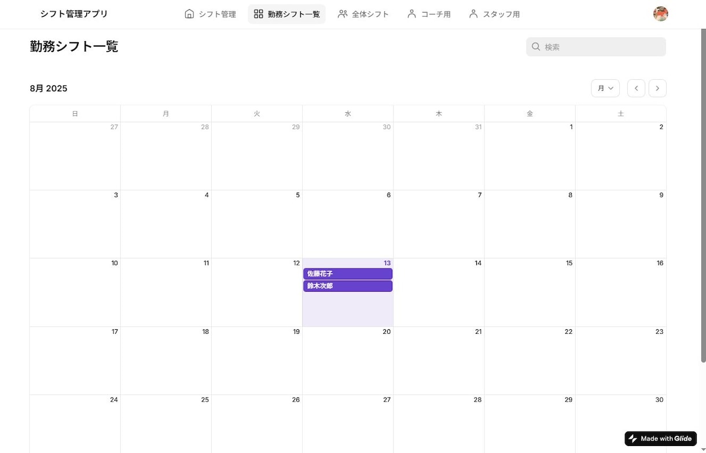Select the day 2 calendar cell
This screenshot has width=706, height=453.
point(620,156)
